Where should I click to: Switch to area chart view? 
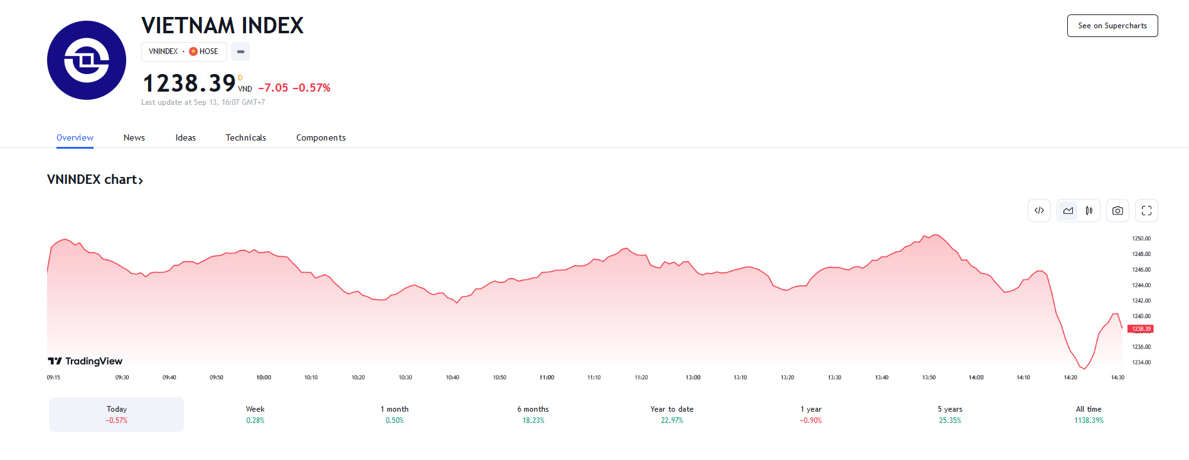coord(1068,211)
